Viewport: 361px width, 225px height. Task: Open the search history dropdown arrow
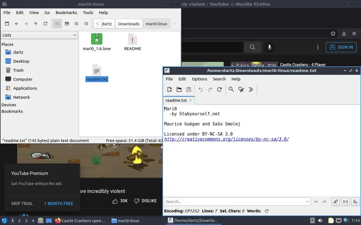[x=308, y=202]
